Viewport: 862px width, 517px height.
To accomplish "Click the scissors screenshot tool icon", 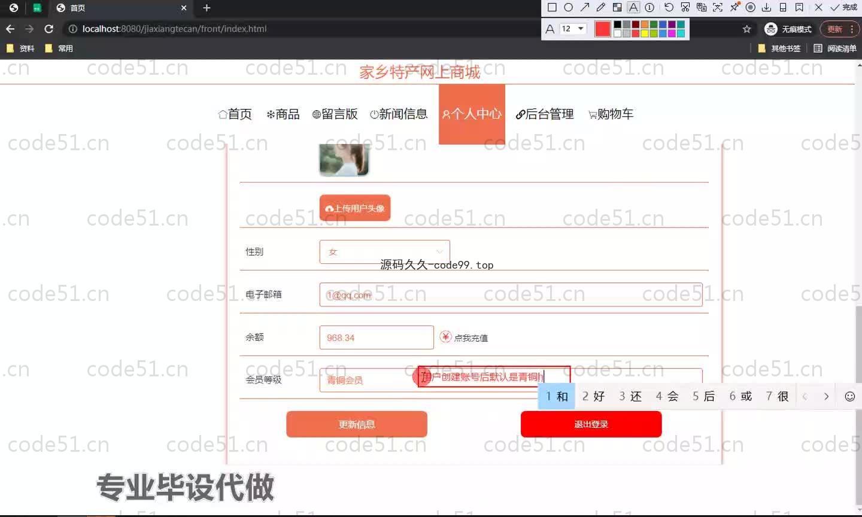I will click(x=685, y=8).
